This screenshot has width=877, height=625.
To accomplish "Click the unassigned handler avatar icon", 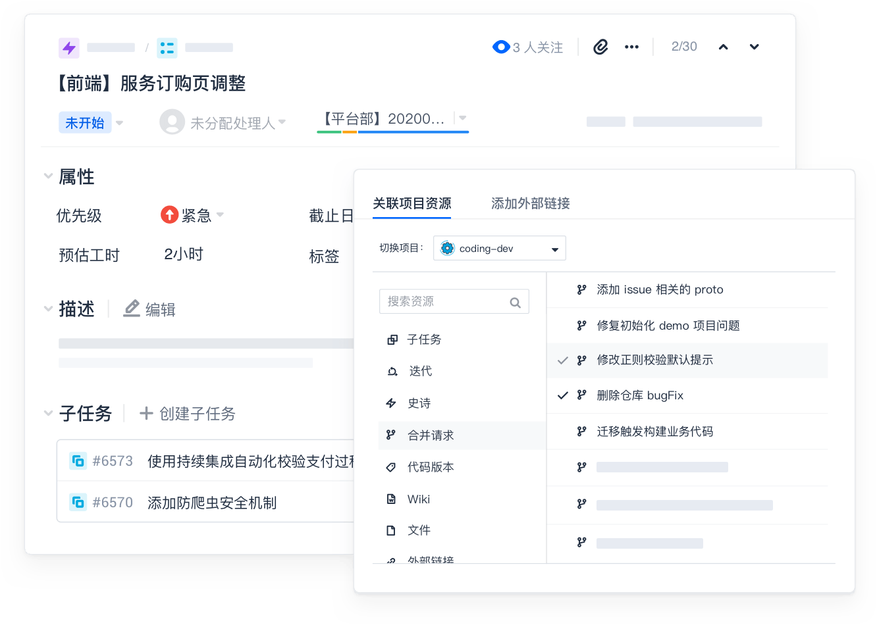I will 172,122.
